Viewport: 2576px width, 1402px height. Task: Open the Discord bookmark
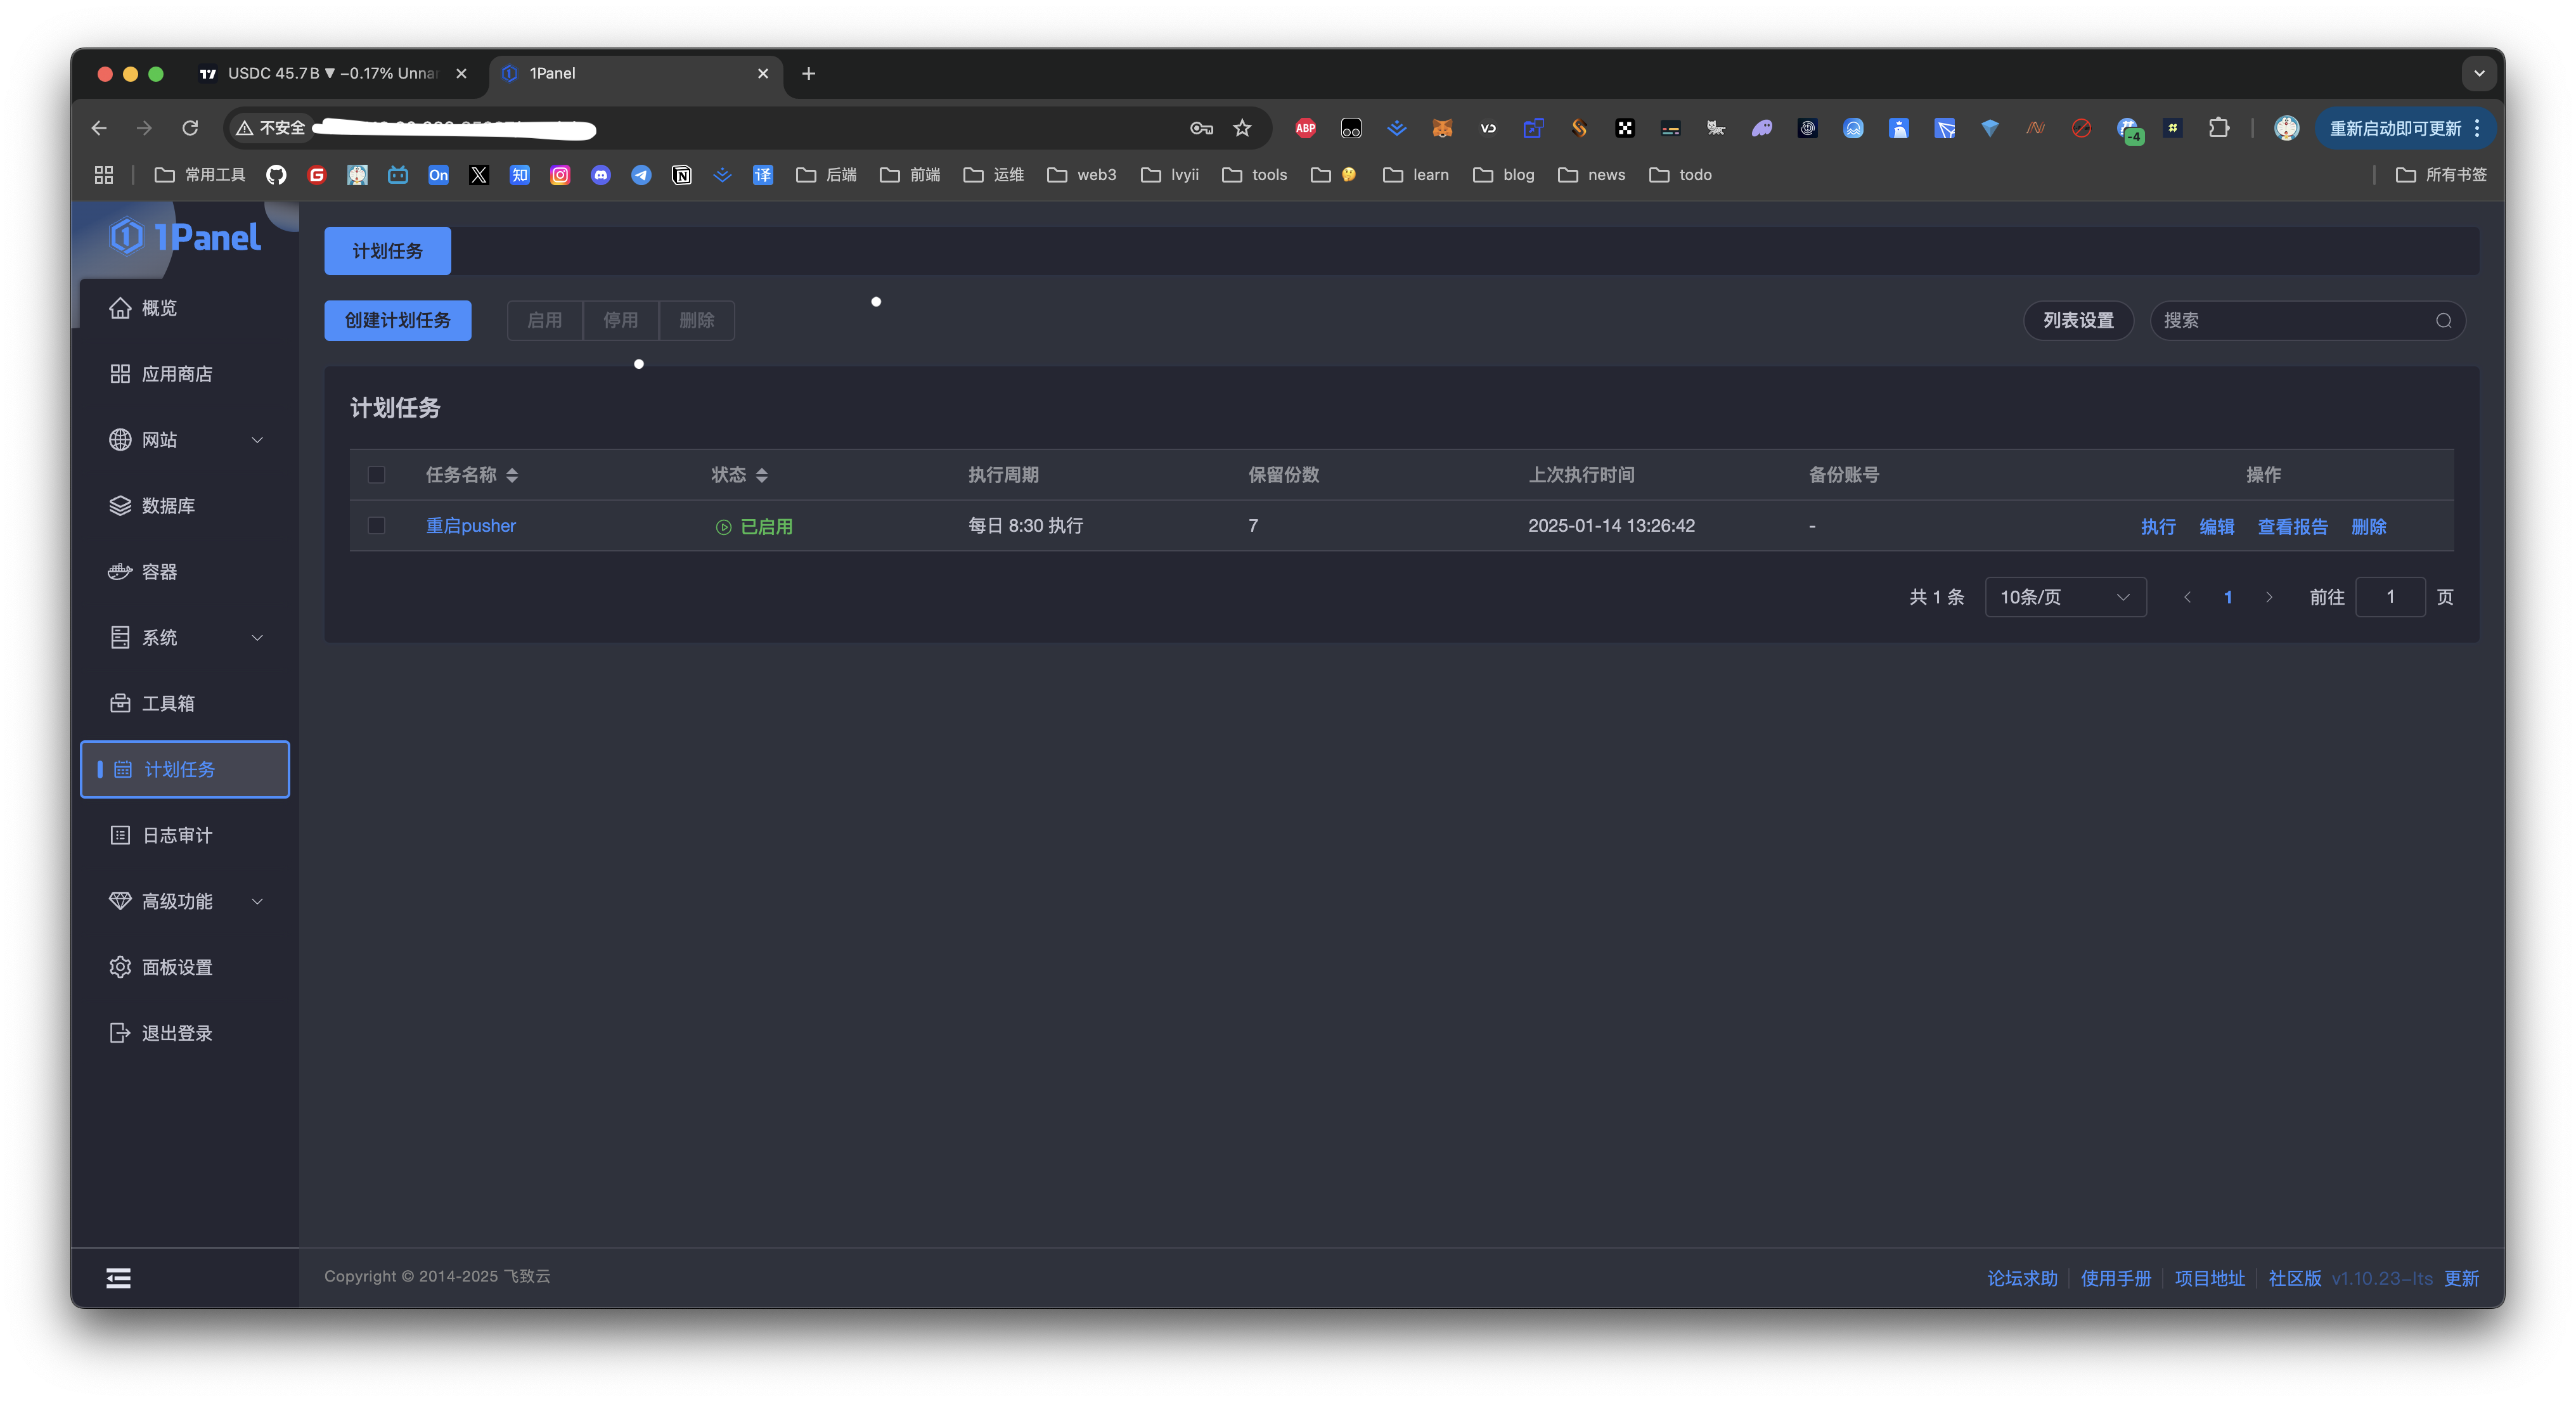click(601, 175)
